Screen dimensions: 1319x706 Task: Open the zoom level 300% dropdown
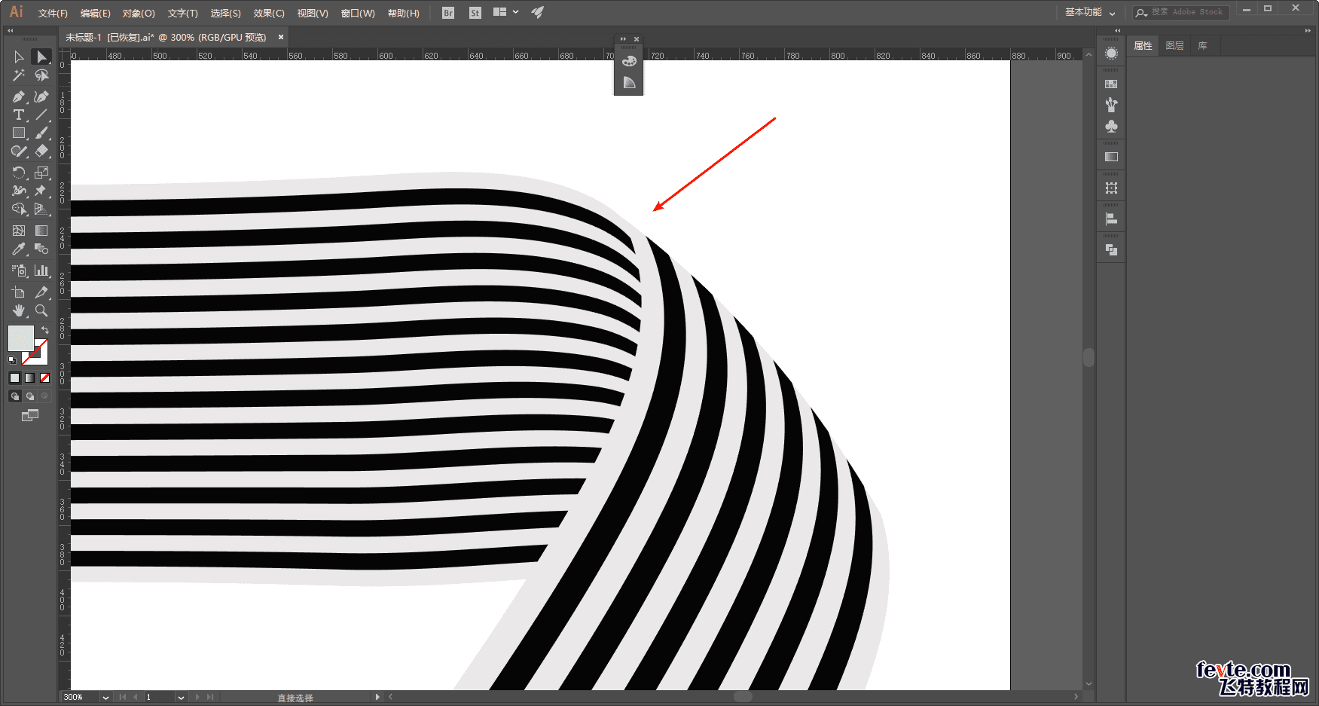click(105, 698)
